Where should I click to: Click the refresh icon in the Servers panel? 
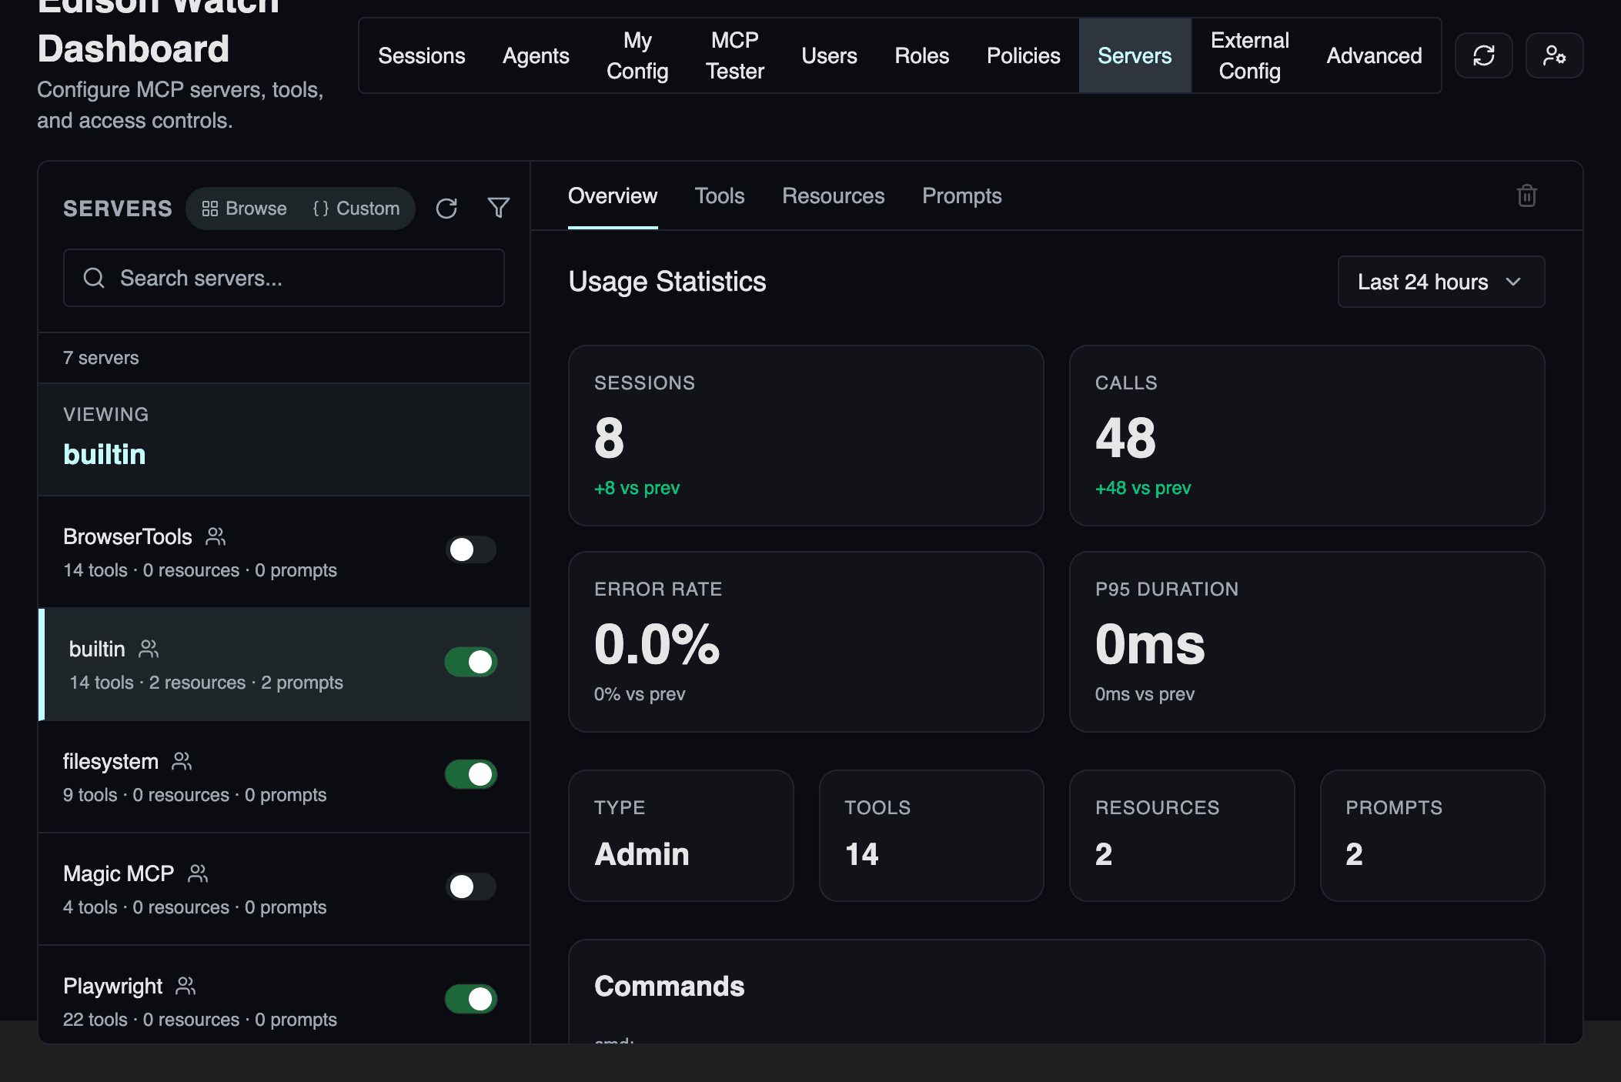pos(446,208)
